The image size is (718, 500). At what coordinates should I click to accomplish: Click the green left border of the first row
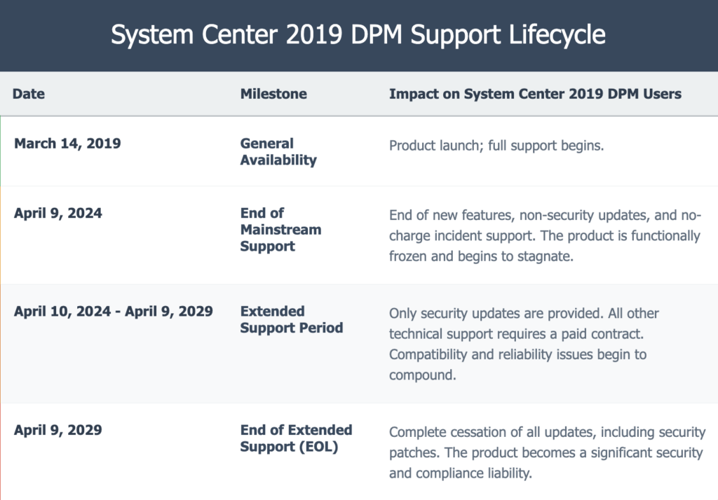1,151
